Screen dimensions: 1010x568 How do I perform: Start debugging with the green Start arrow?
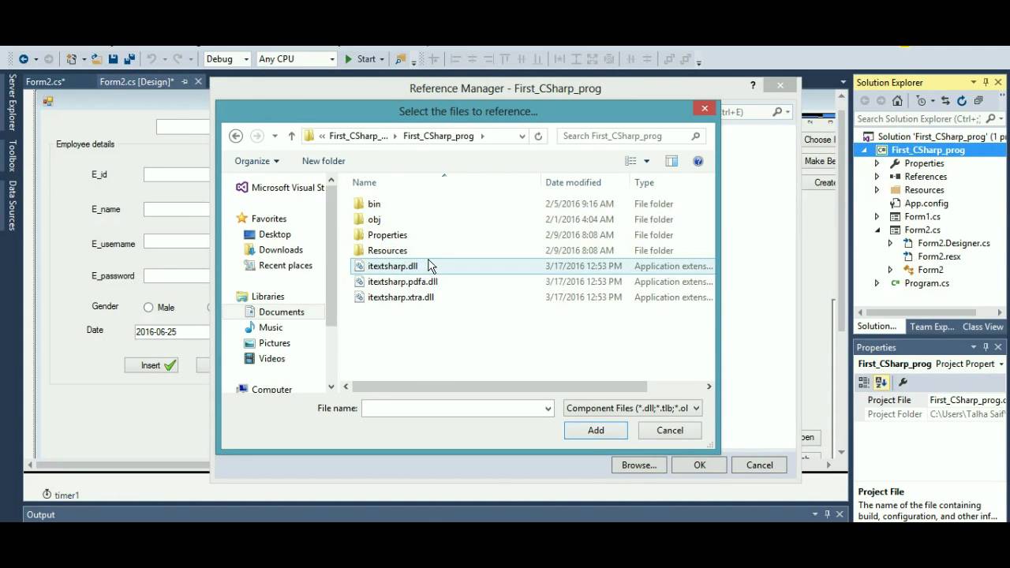point(348,59)
